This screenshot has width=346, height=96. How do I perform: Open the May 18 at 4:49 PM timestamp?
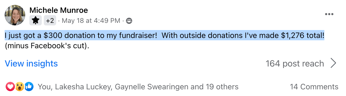click(91, 21)
